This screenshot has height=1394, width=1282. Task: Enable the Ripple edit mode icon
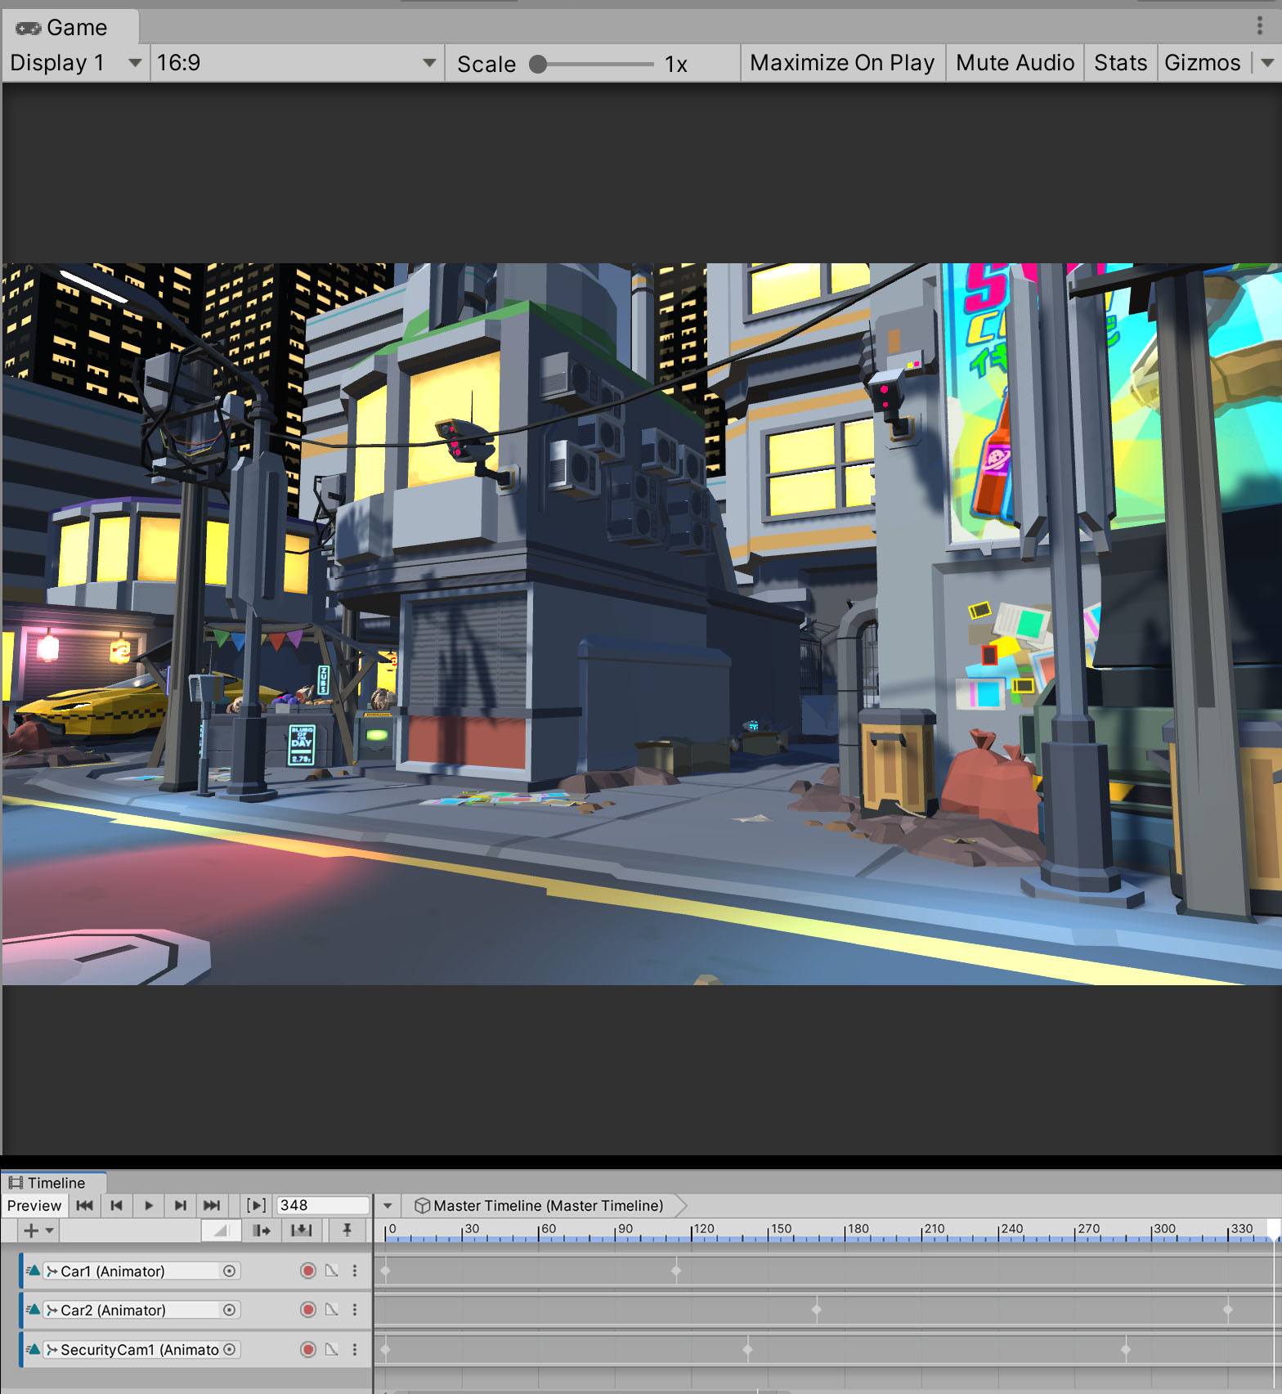click(262, 1230)
